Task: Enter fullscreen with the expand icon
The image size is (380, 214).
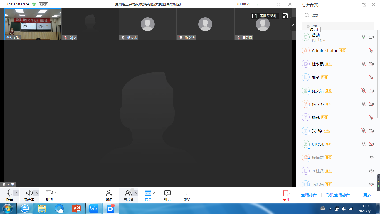Action: (285, 16)
